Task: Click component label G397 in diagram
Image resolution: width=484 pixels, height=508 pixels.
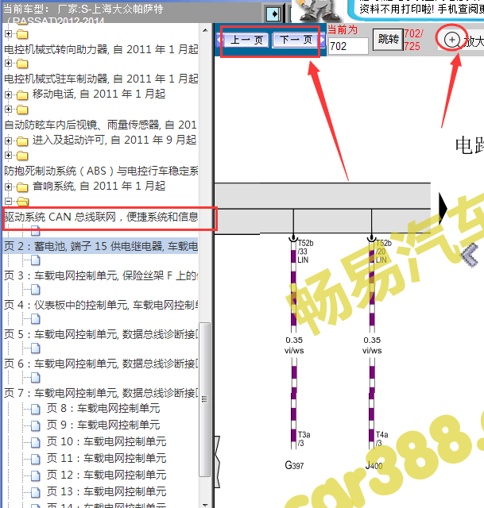Action: (x=294, y=466)
